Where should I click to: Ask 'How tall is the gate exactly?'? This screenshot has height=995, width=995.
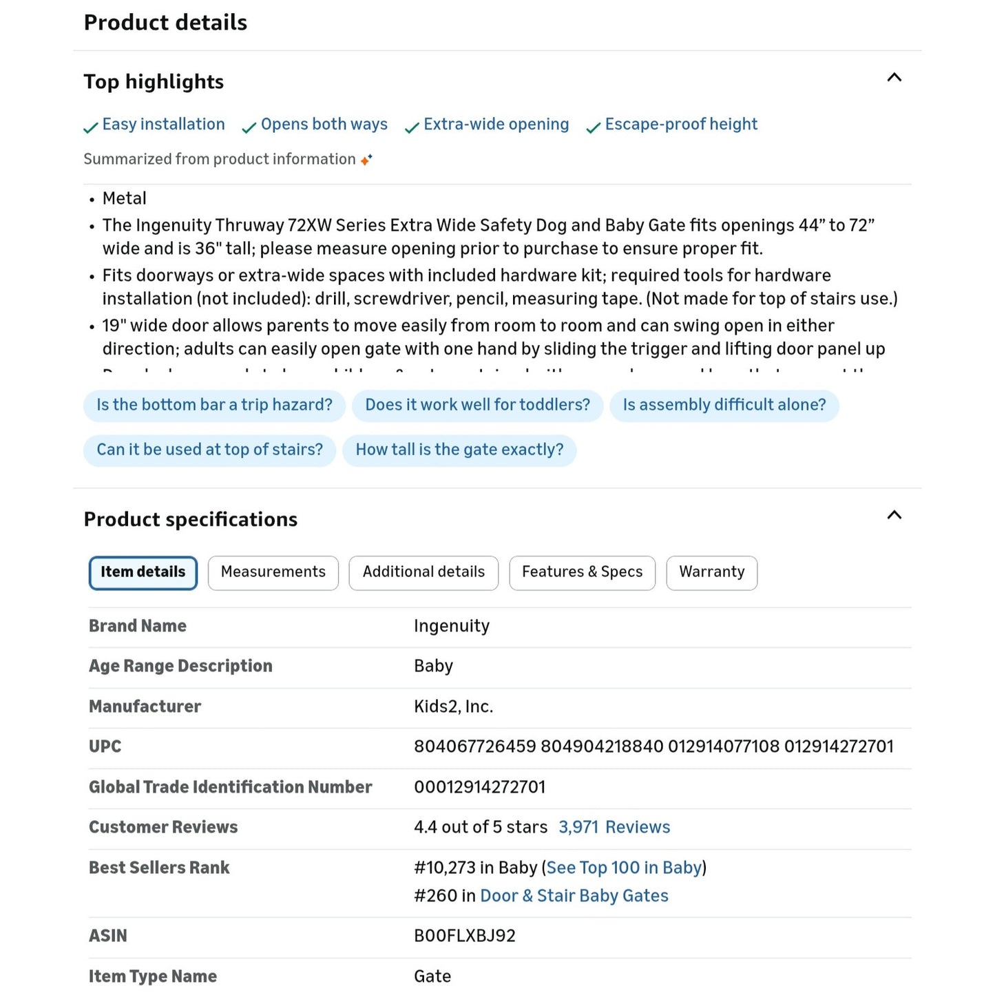[459, 450]
